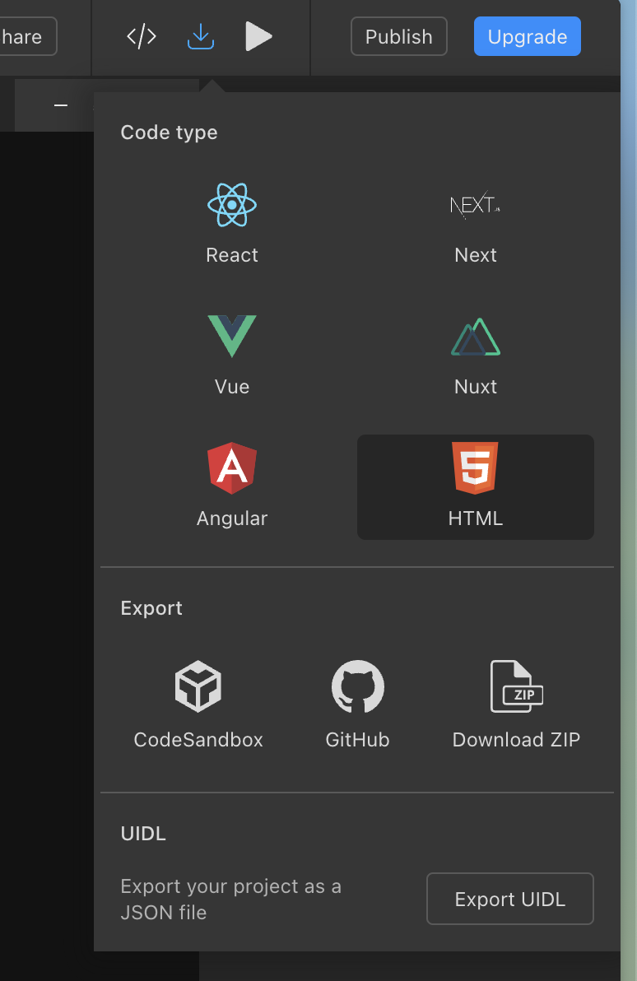Image resolution: width=637 pixels, height=981 pixels.
Task: Click the minus zoom-out control
Action: click(x=61, y=105)
